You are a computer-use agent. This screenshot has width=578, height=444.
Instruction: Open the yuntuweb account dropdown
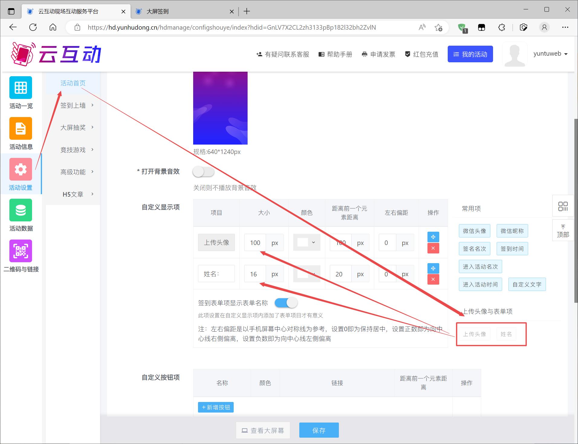coord(550,54)
